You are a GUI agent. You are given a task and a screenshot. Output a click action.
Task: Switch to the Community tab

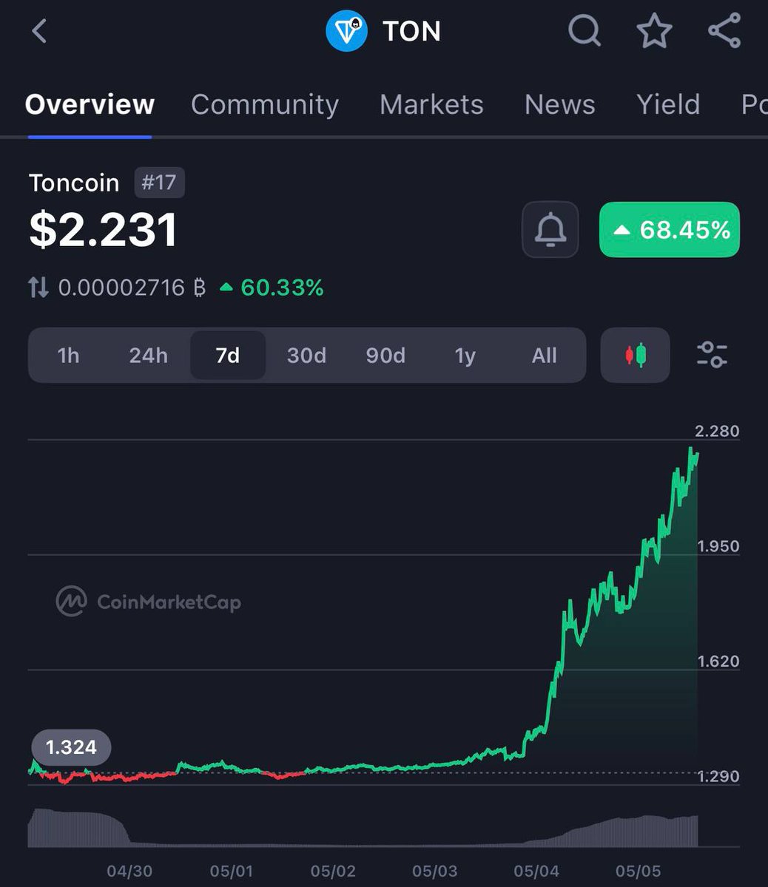[265, 104]
